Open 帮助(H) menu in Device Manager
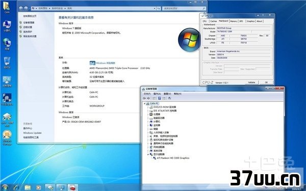This screenshot has height=191, width=306. click(177, 94)
